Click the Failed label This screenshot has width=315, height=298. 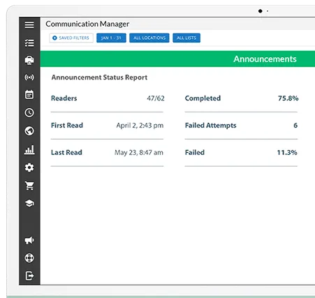click(195, 152)
